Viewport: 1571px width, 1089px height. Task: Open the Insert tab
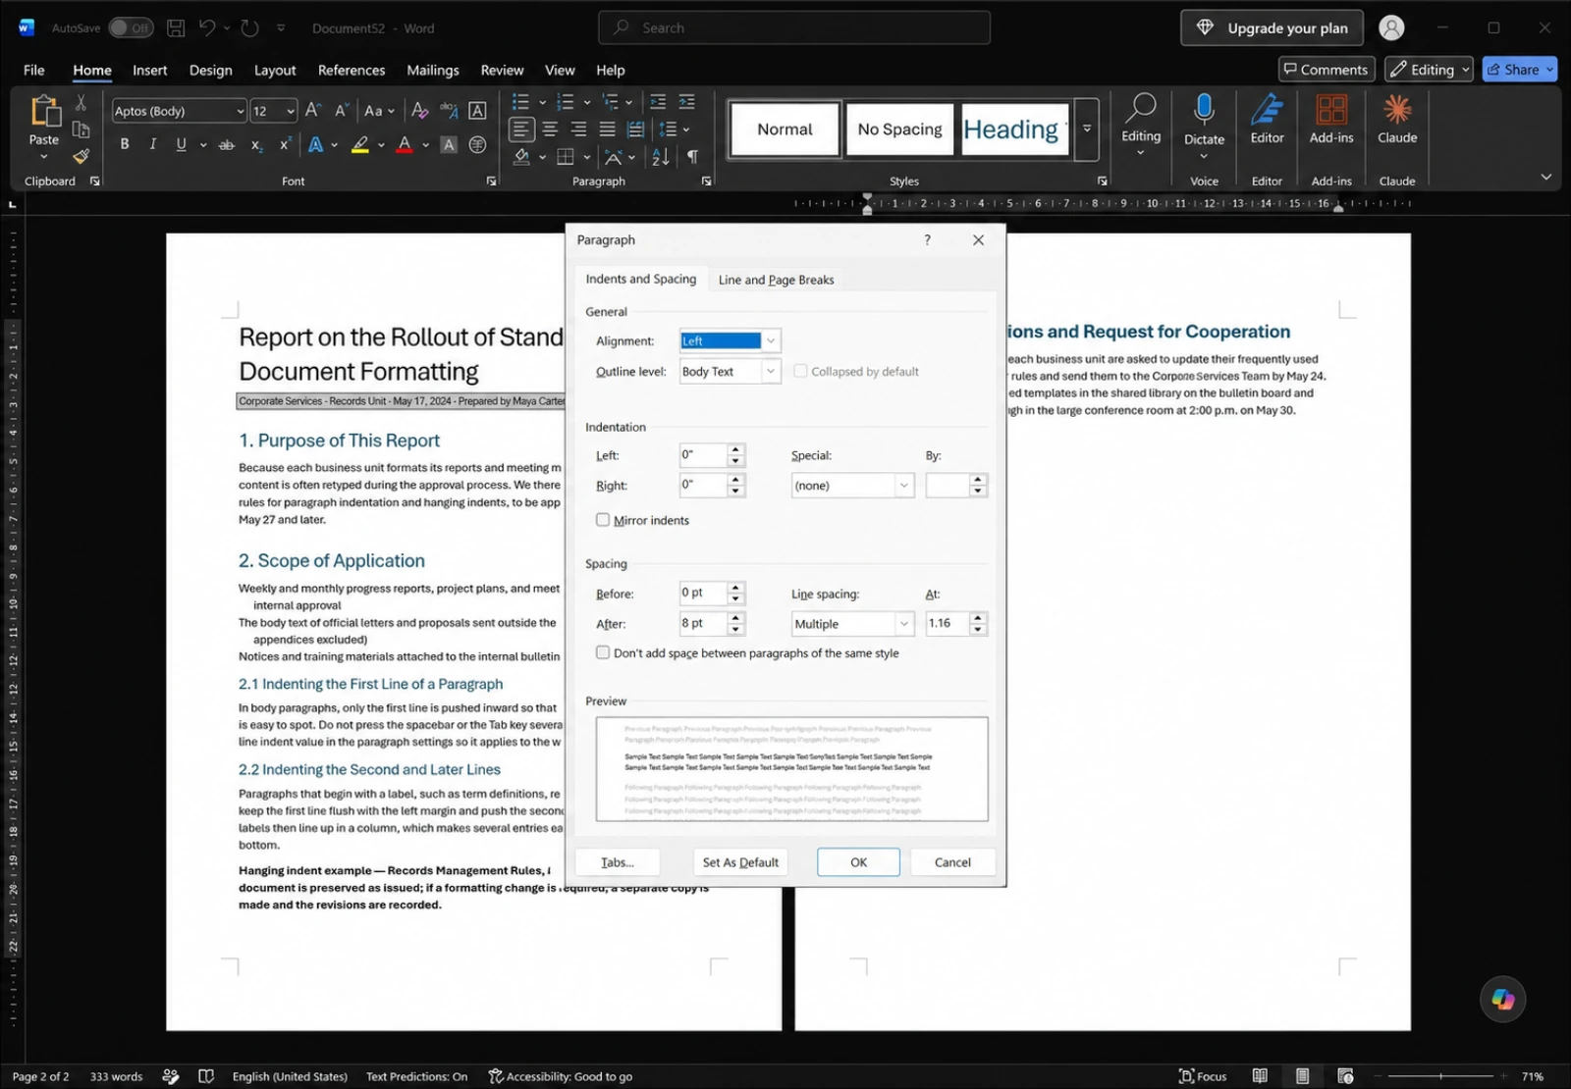point(149,70)
